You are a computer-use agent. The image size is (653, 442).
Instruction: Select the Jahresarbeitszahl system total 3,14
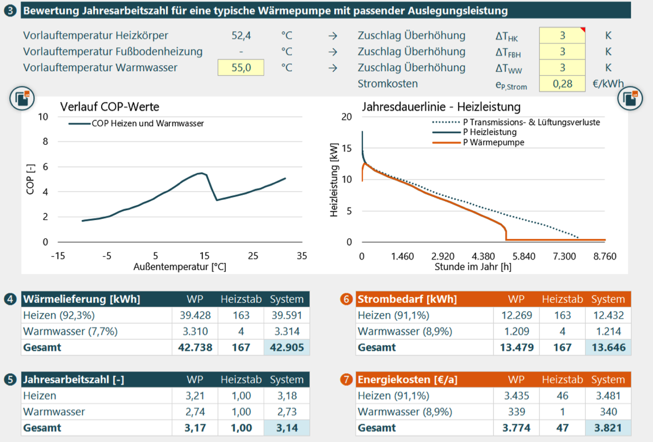point(287,428)
